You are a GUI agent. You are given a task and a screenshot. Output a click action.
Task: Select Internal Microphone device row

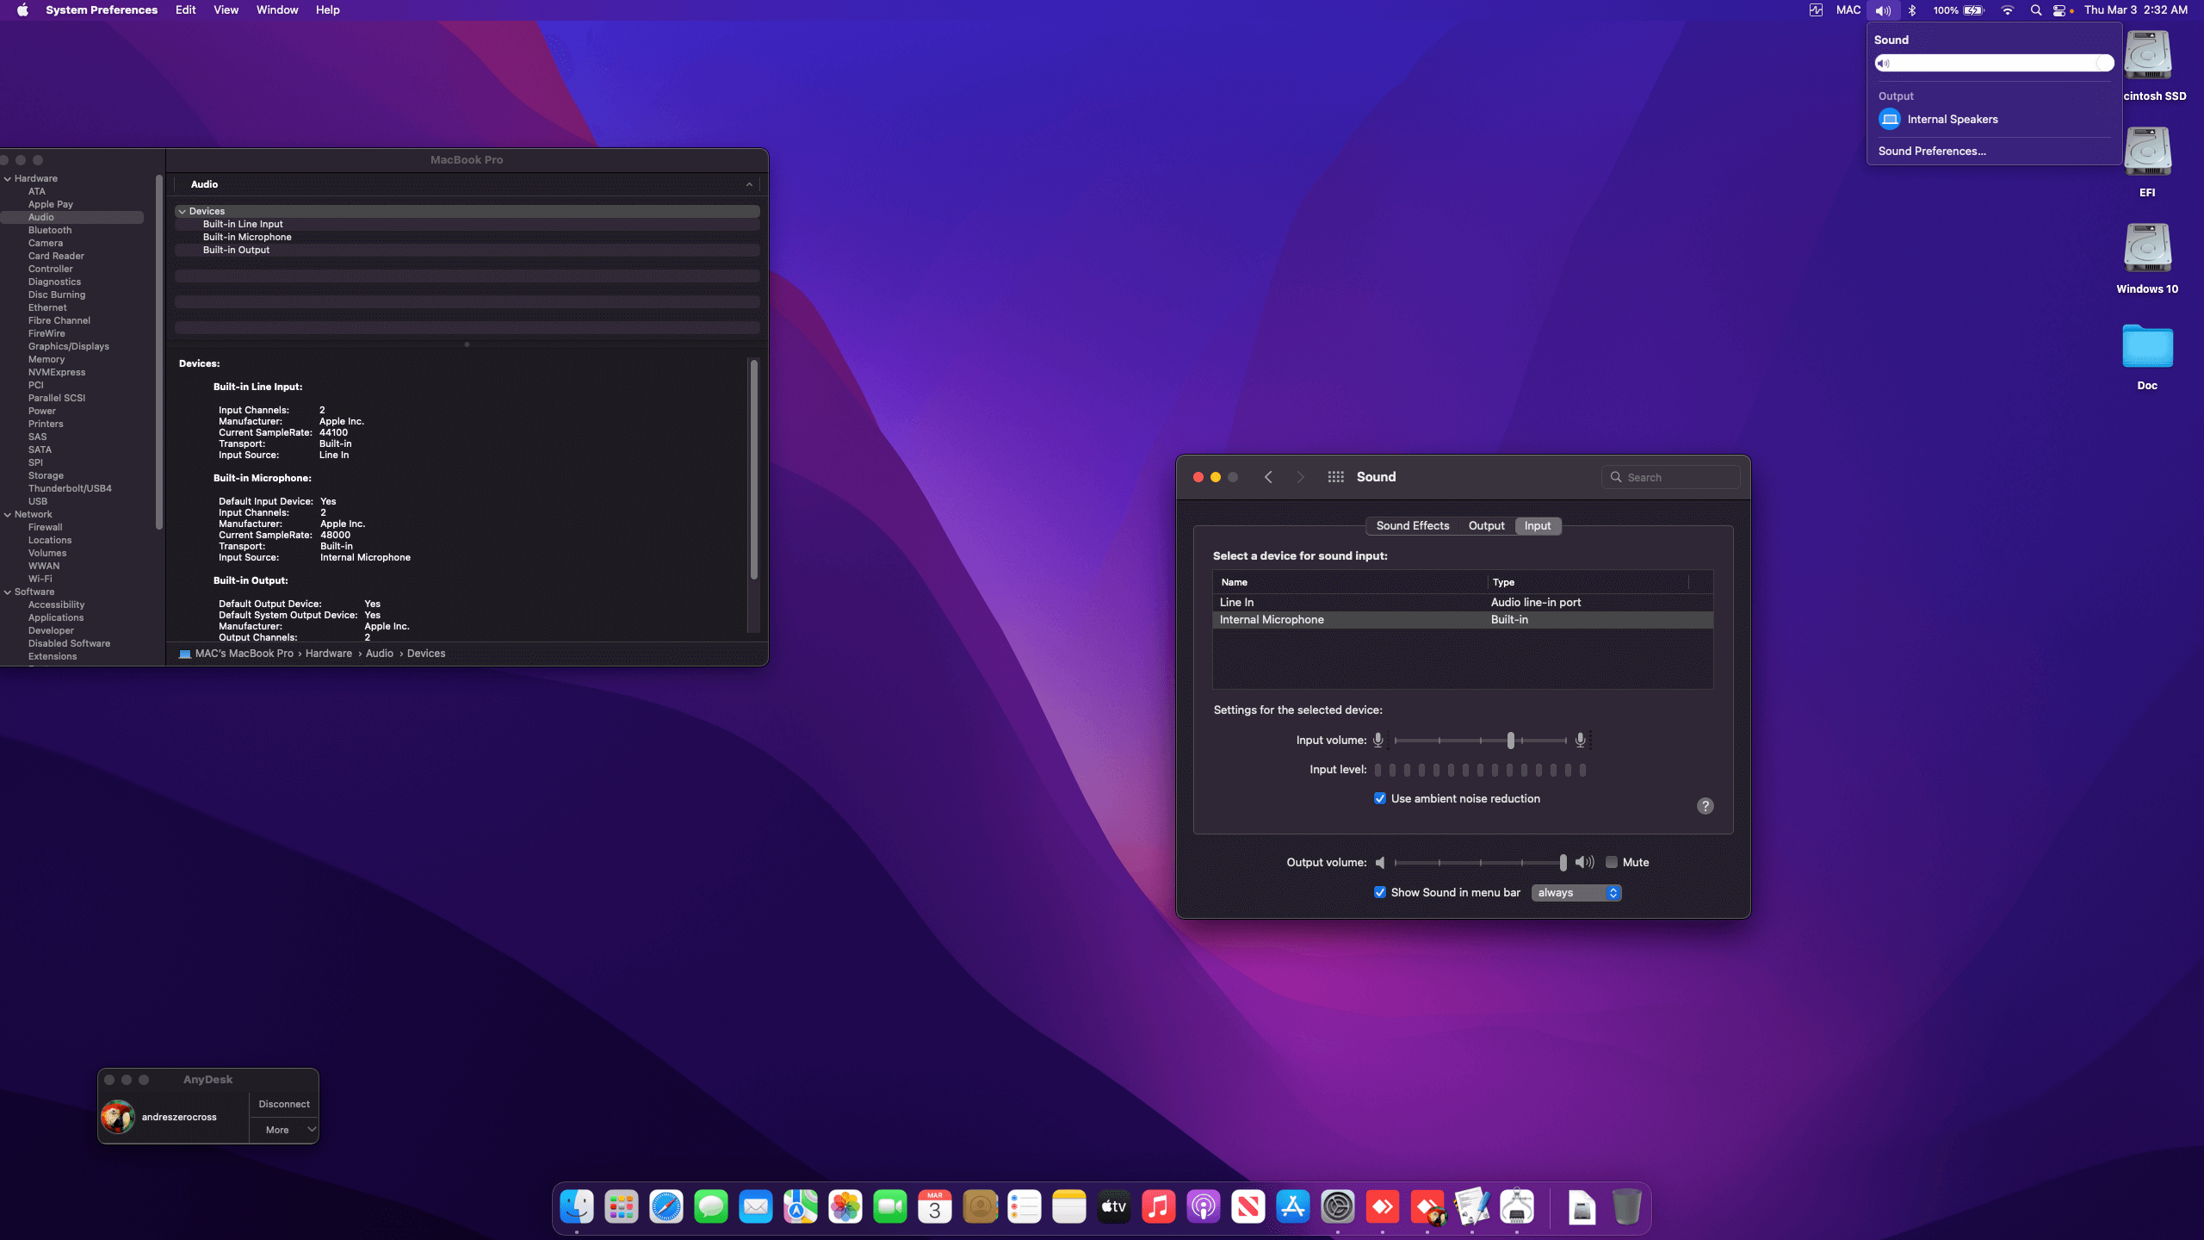[x=1463, y=619]
